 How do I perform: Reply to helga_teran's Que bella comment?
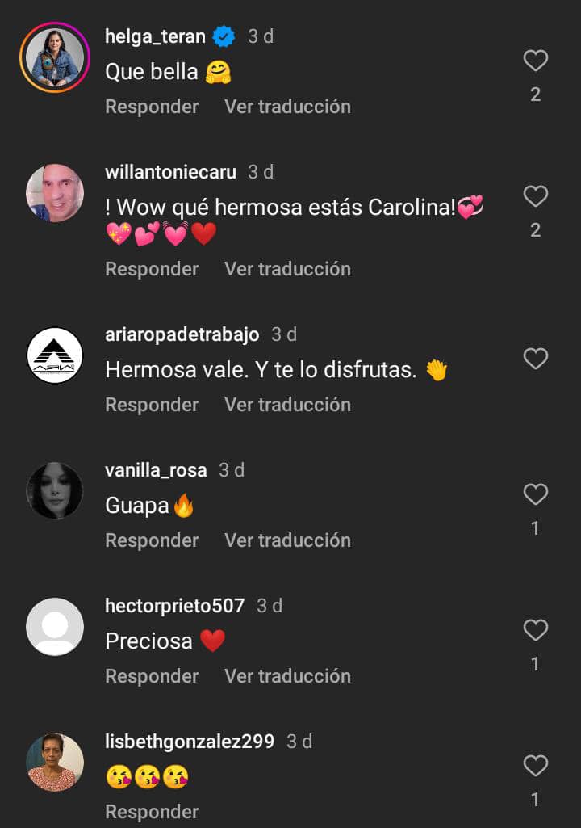152,107
